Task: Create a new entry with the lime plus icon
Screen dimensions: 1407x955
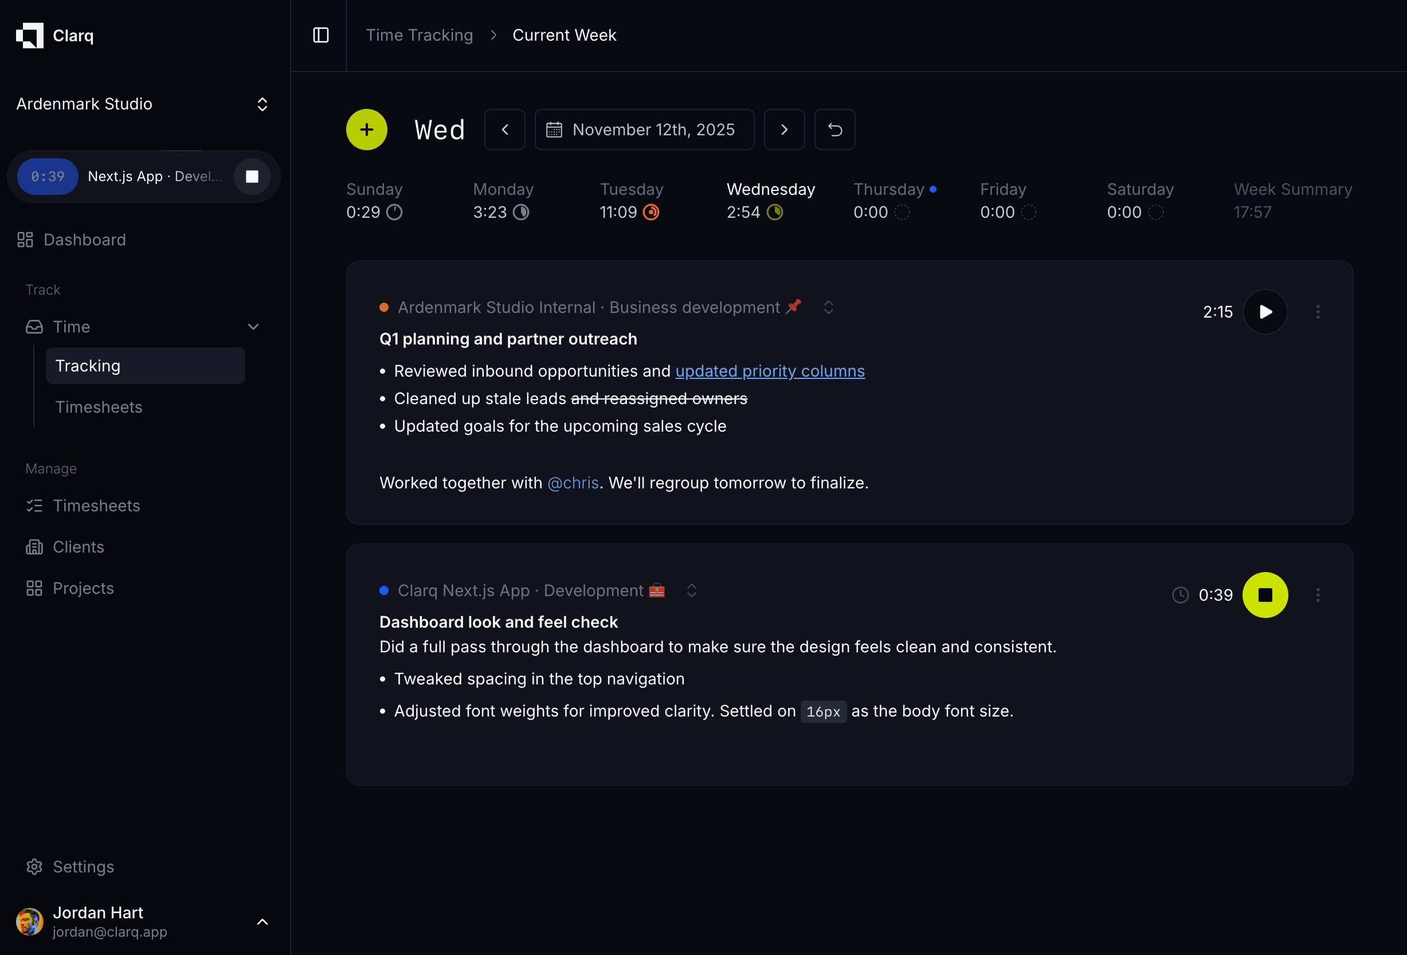Action: click(367, 129)
